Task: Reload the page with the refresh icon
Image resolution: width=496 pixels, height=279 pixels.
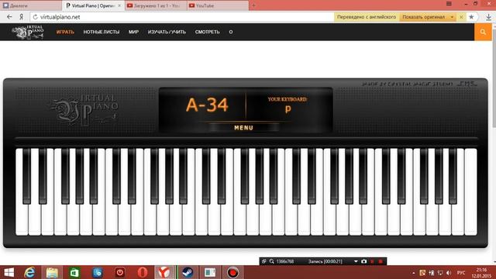Action: (35, 17)
